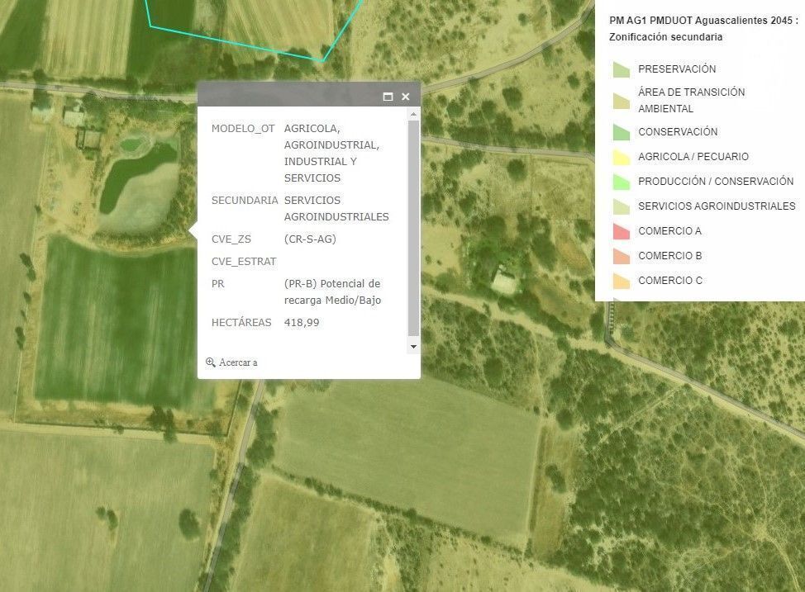Click the ÁREA DE TRANSICIÓN AMBIENTAL swatch
This screenshot has height=592, width=805.
click(x=621, y=101)
